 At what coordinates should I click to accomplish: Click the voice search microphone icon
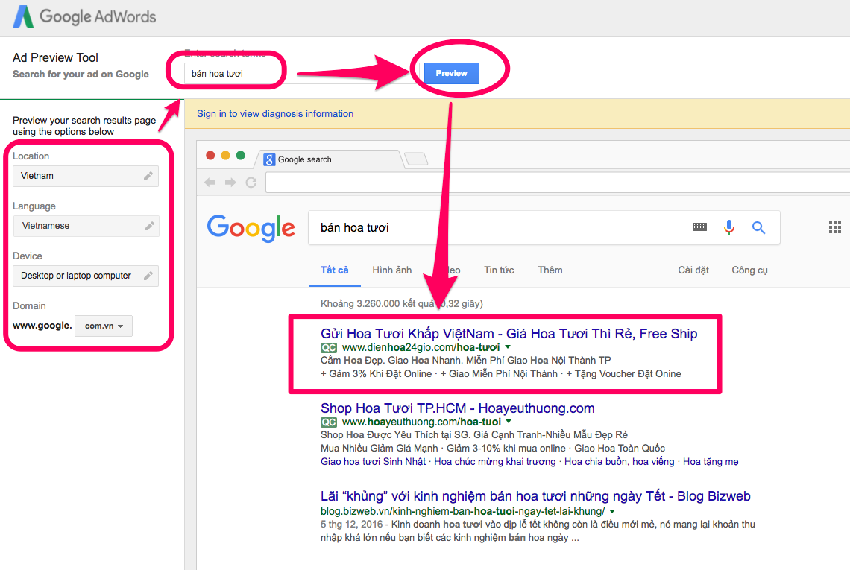[x=729, y=227]
